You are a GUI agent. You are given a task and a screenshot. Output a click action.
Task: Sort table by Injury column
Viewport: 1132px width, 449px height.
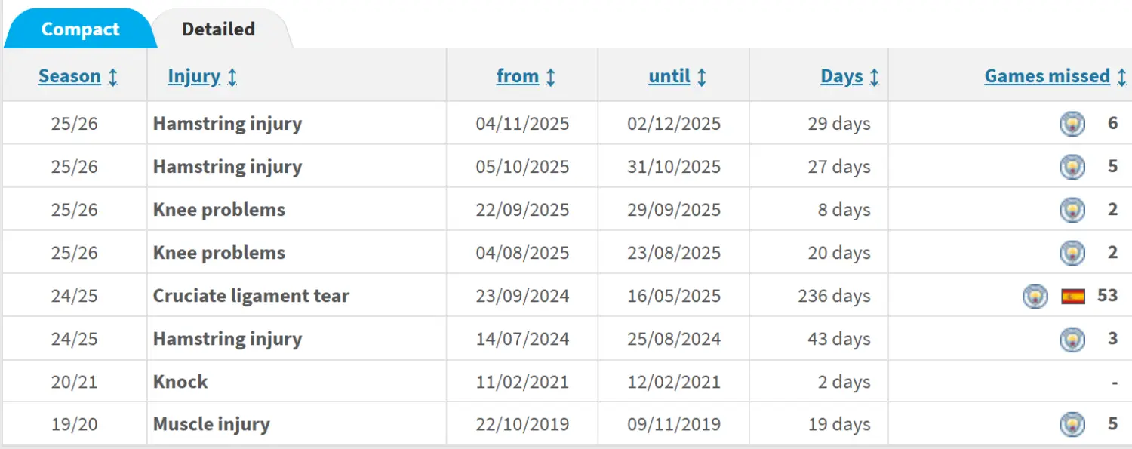tap(194, 76)
